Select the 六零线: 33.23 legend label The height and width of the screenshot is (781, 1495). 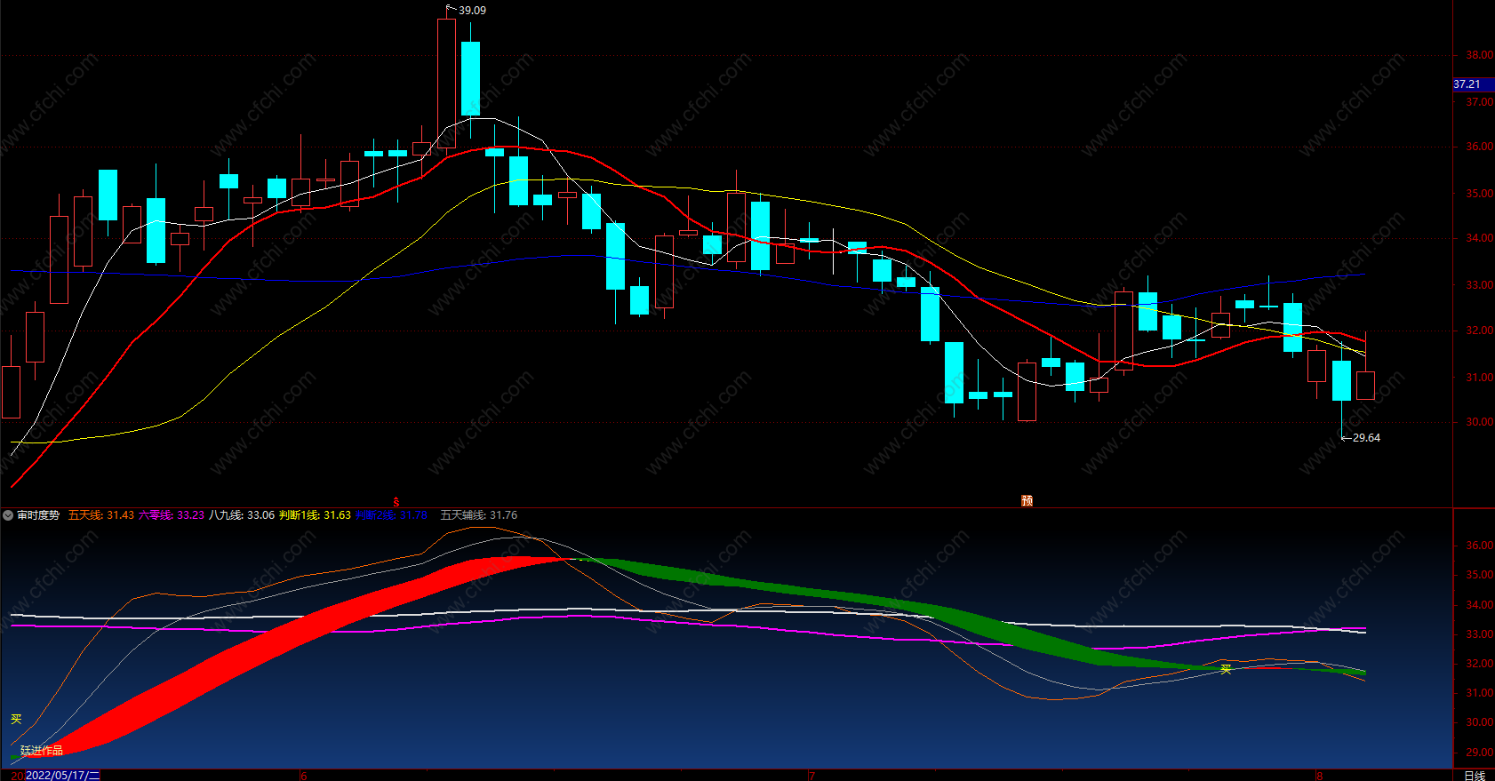coord(172,515)
